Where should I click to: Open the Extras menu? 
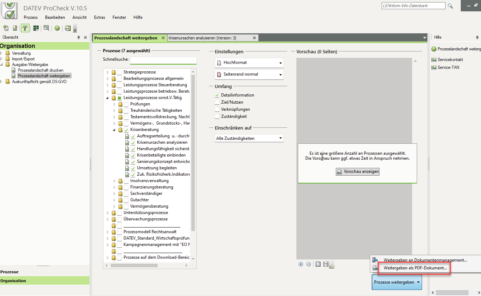point(99,17)
